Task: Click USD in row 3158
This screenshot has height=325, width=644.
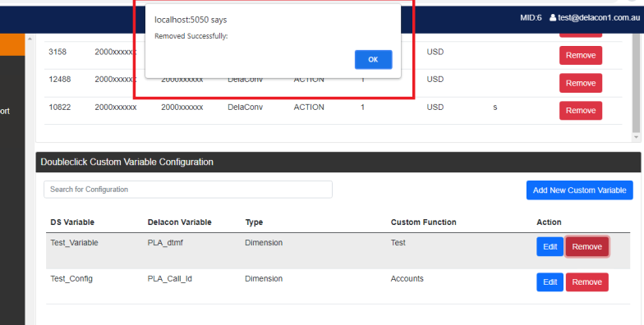Action: tap(435, 52)
